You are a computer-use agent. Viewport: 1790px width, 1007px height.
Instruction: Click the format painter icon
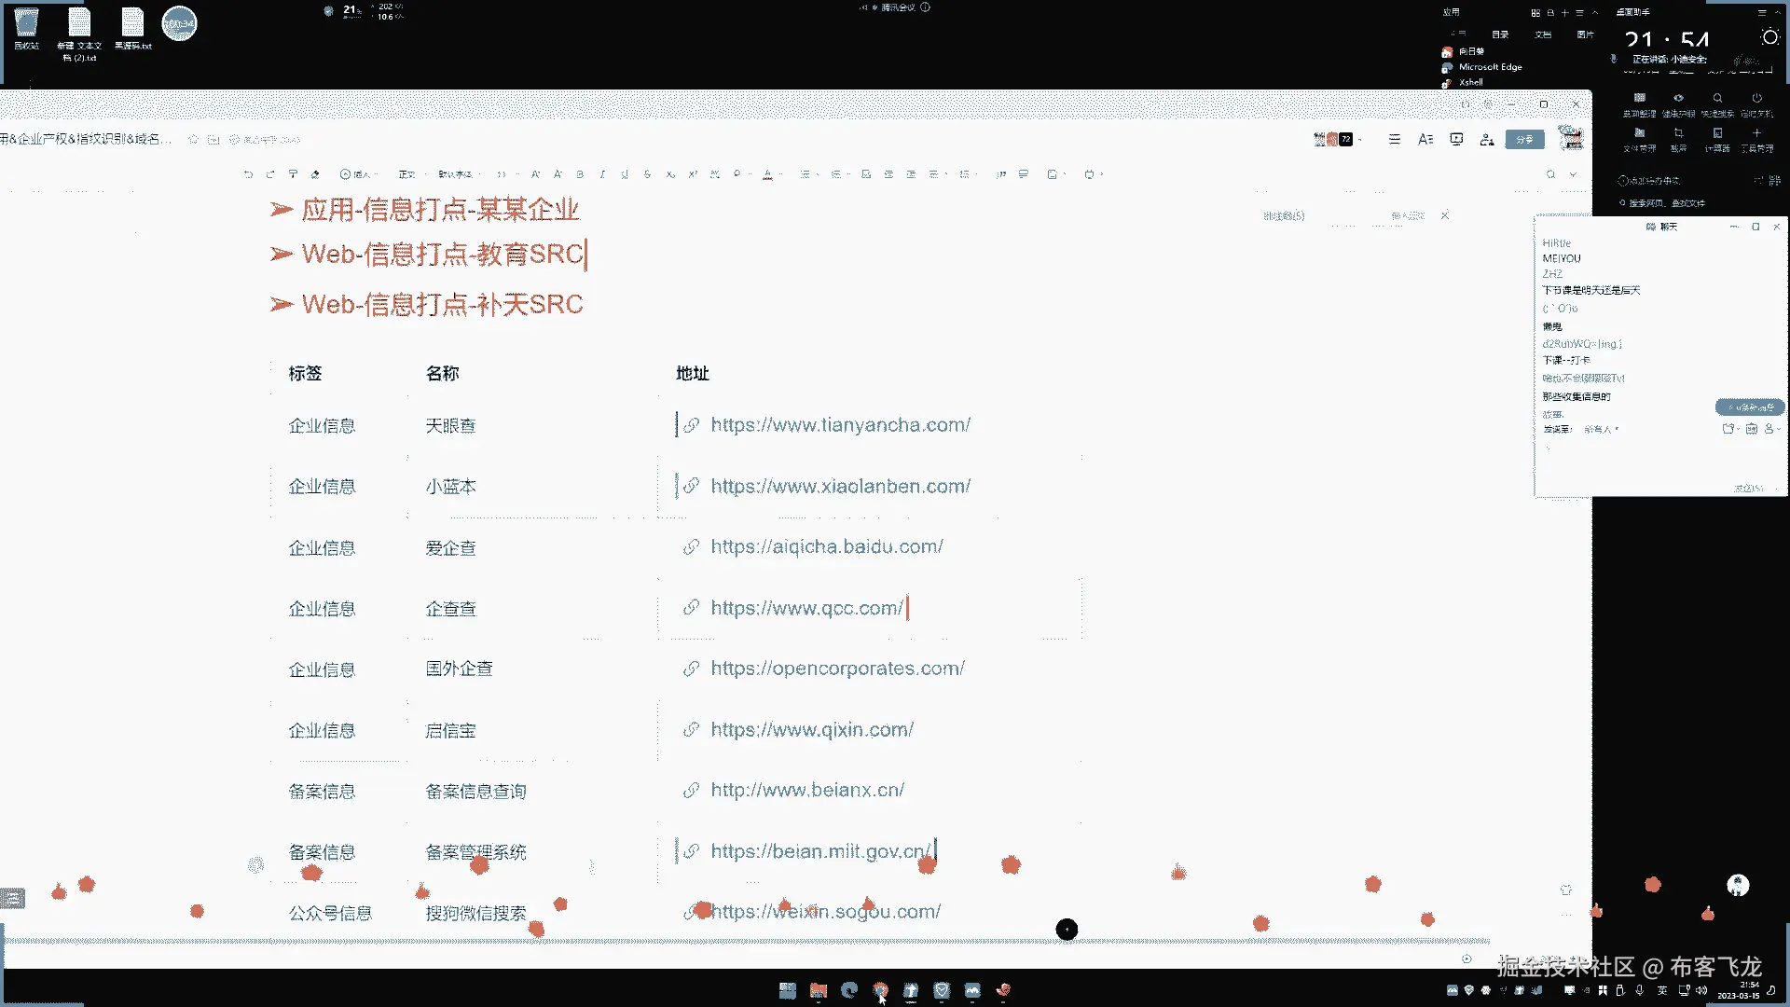click(293, 174)
